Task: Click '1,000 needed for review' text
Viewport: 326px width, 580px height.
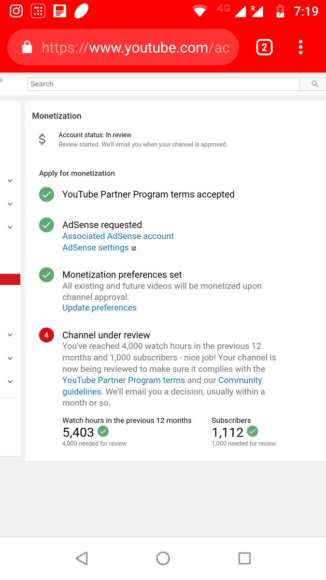Action: pyautogui.click(x=243, y=443)
